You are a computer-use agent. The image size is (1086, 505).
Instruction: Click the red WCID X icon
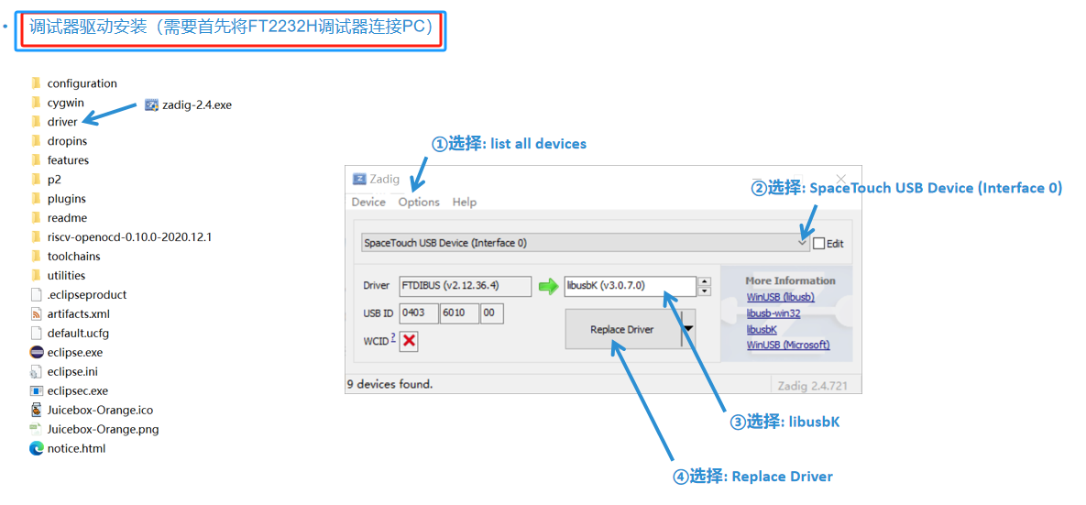click(409, 341)
